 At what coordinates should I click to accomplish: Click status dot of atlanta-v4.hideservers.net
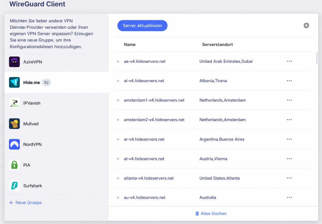[118, 178]
